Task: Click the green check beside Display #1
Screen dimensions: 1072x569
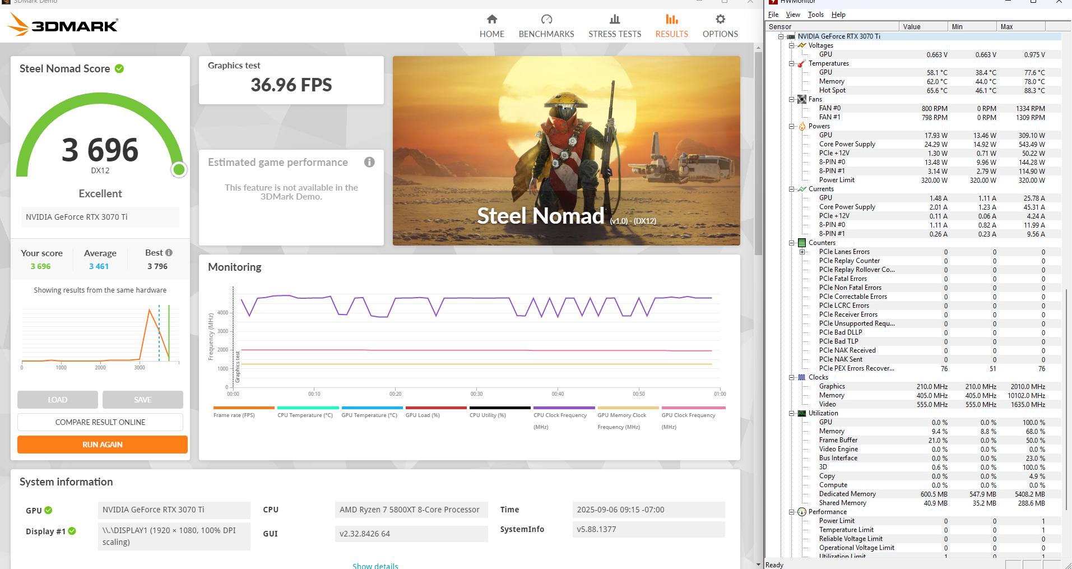Action: tap(72, 531)
